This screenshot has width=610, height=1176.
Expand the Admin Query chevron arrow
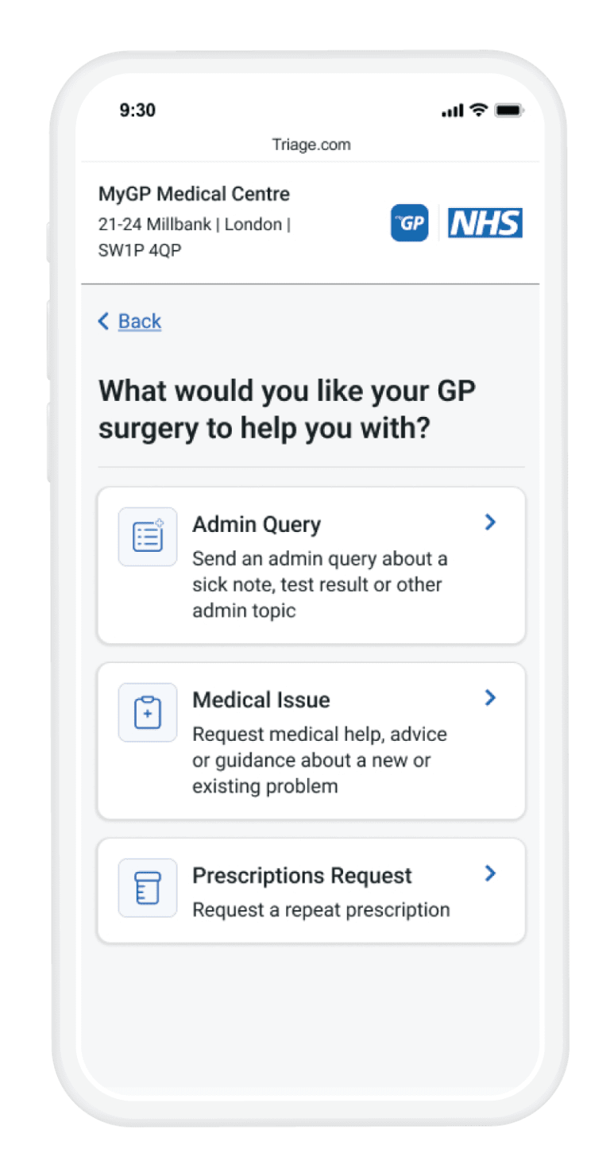pyautogui.click(x=490, y=522)
